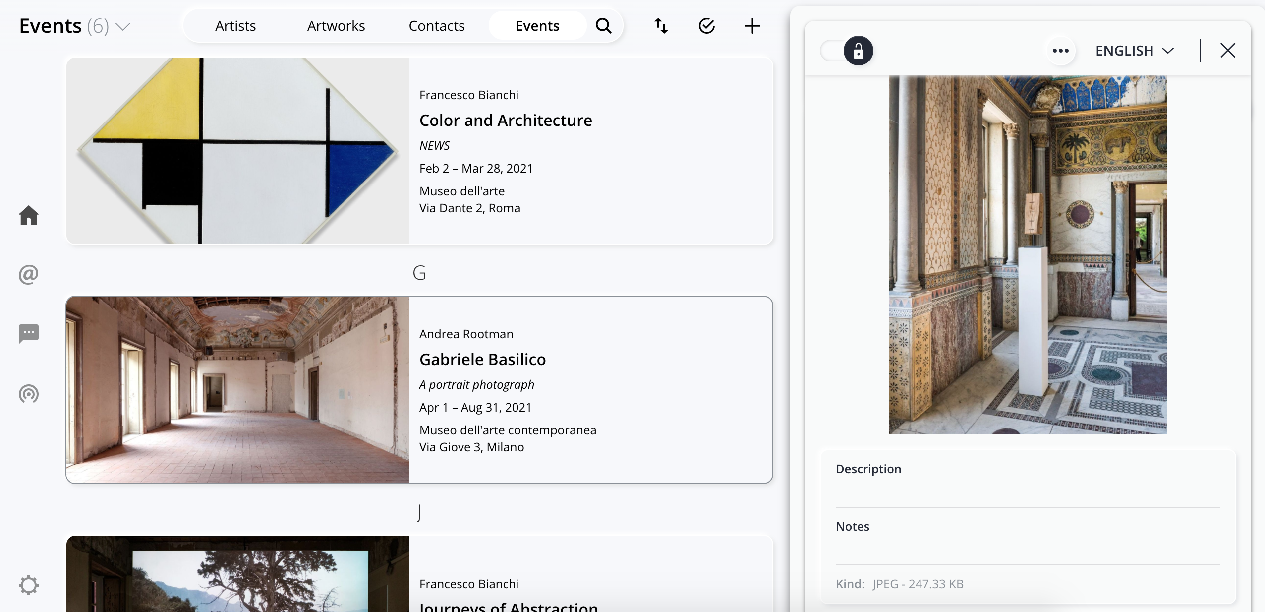This screenshot has width=1265, height=612.
Task: Click 'Apr 1 – Aug 31, 2021' date
Action: pyautogui.click(x=475, y=408)
